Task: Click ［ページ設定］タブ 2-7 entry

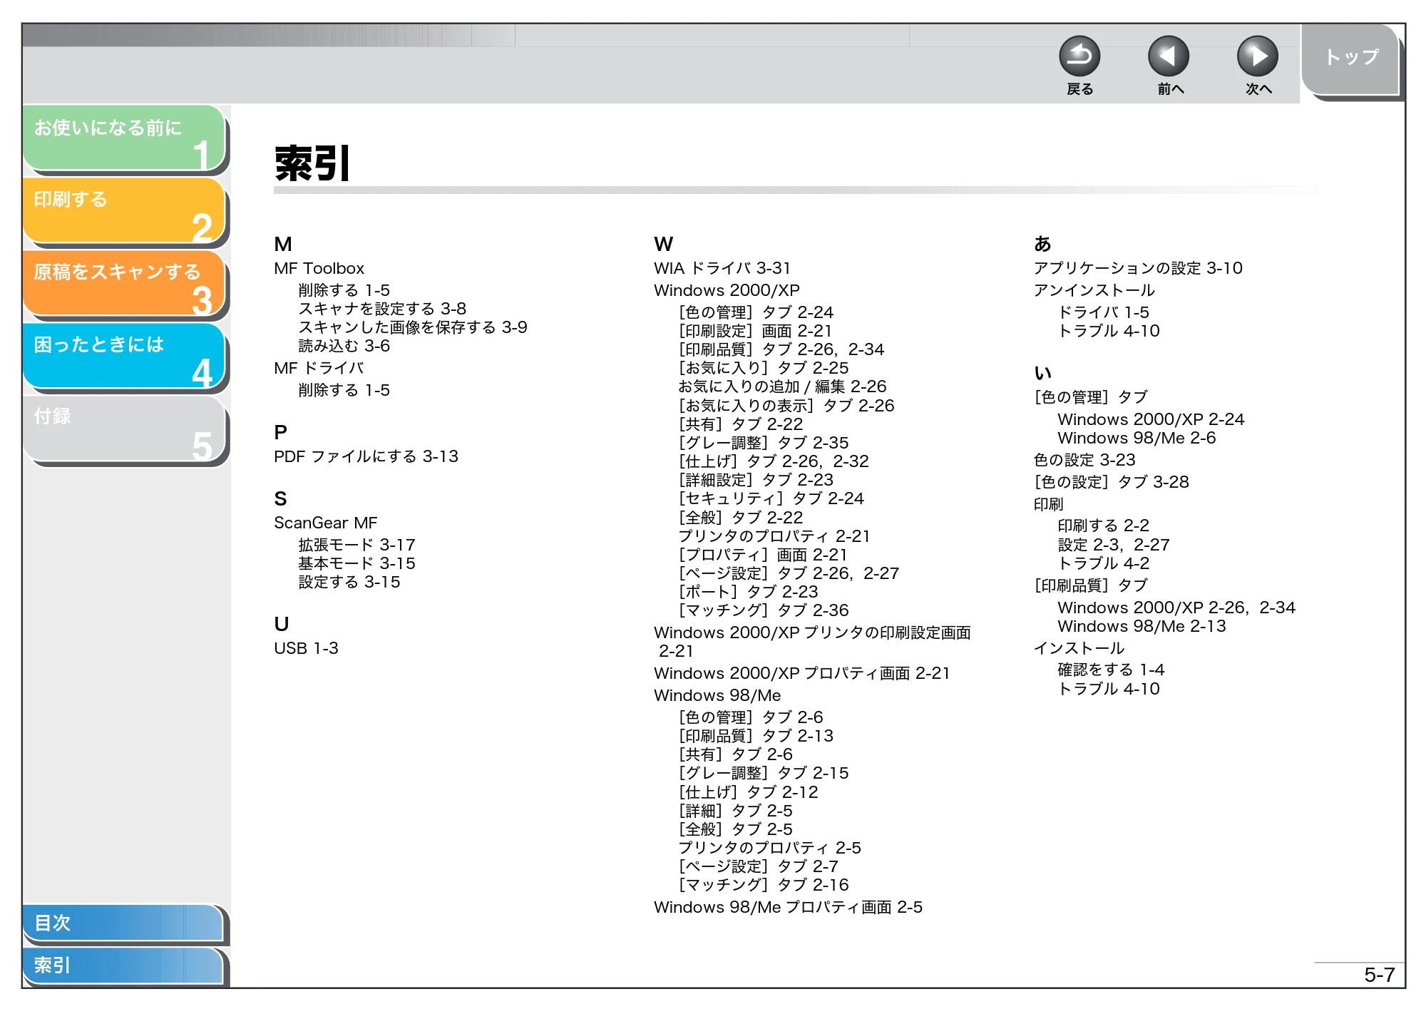Action: [758, 866]
